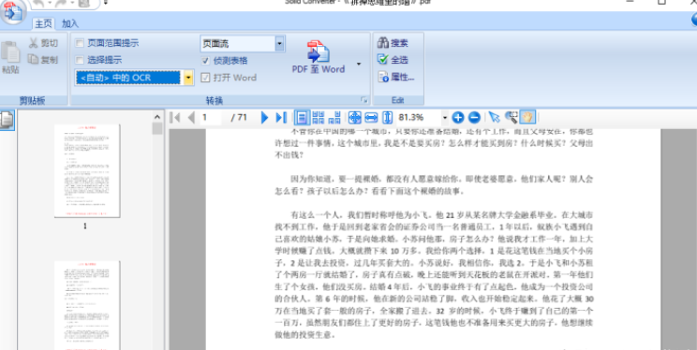Select the hand pan tool
Viewport: 697px width, 350px height.
527,117
